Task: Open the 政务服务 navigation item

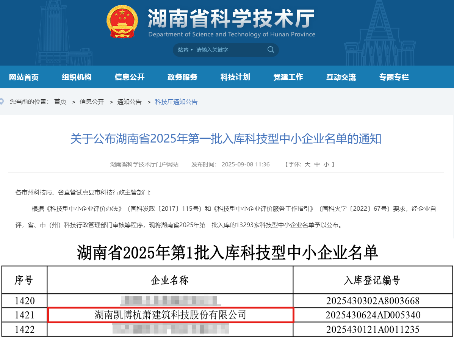Action: pyautogui.click(x=182, y=77)
